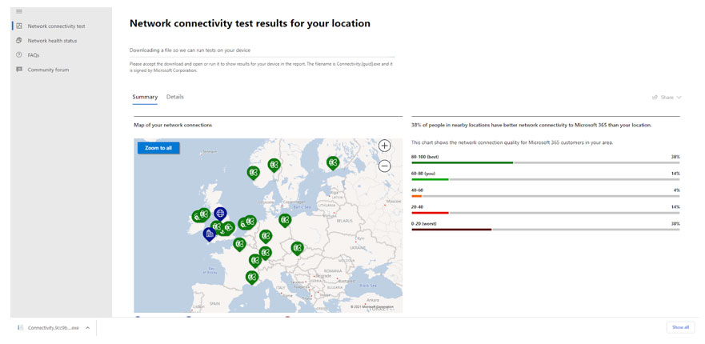Select the green pin in western Norway
Viewport: 705px width, 344px height.
(x=254, y=172)
